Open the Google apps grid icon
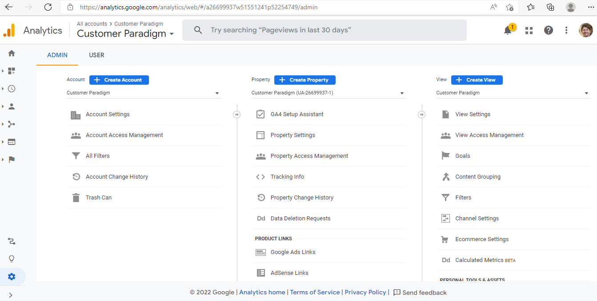Viewport: 597px width, 301px height. pos(529,30)
